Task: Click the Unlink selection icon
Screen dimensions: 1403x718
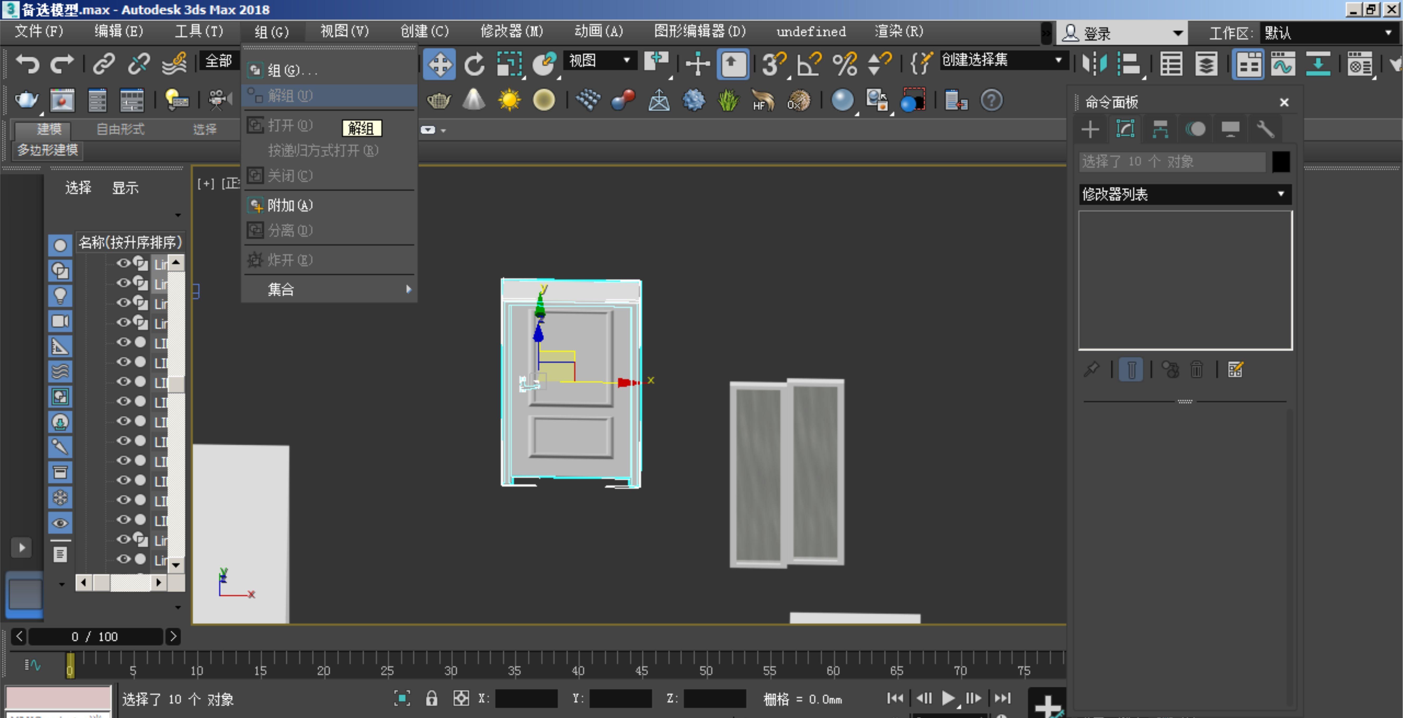Action: [139, 64]
